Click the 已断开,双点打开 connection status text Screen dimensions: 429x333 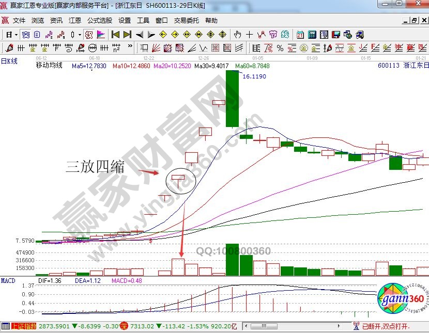[x=386, y=326]
